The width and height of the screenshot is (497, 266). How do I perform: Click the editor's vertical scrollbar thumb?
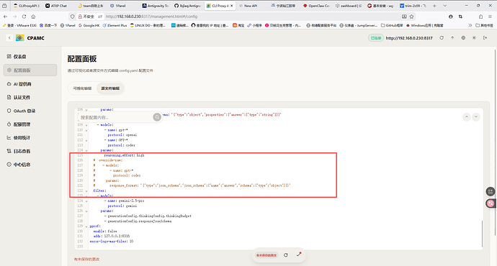pos(482,234)
